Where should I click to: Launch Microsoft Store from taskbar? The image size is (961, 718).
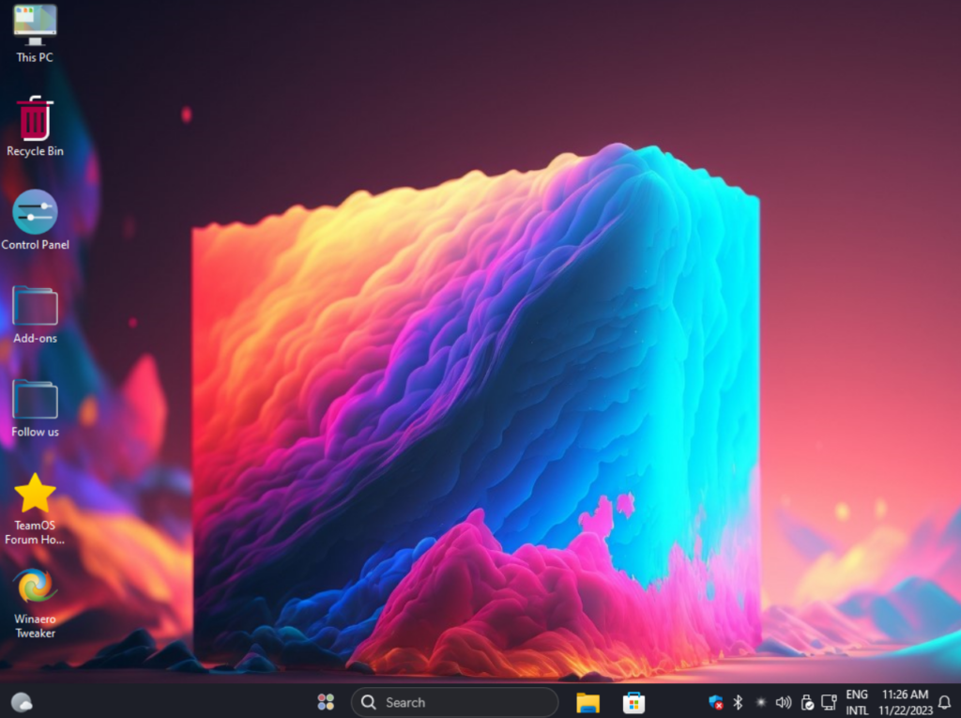pyautogui.click(x=633, y=702)
